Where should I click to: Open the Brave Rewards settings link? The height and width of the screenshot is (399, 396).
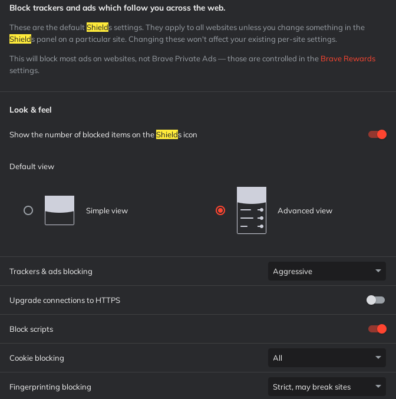pos(348,59)
